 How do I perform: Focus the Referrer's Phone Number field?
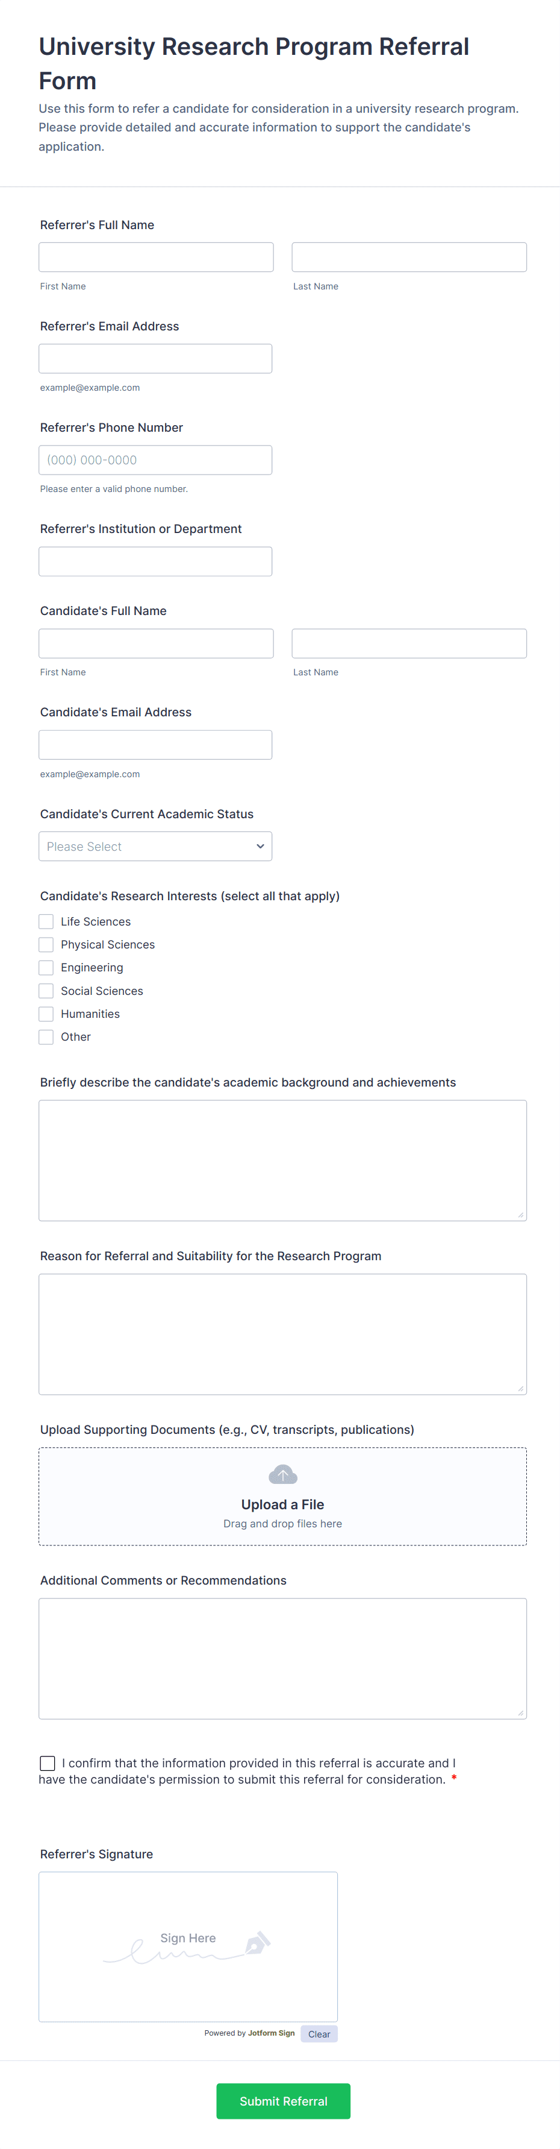pyautogui.click(x=155, y=459)
